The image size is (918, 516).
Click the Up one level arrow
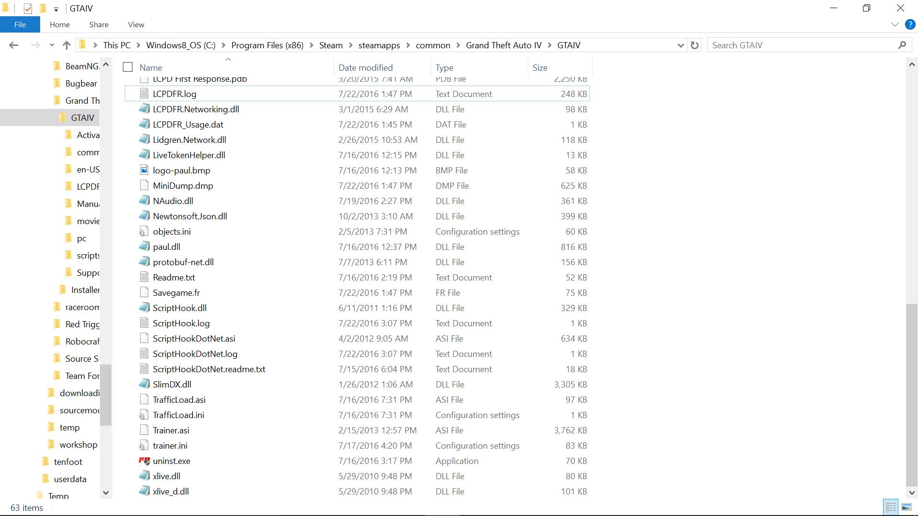point(66,45)
